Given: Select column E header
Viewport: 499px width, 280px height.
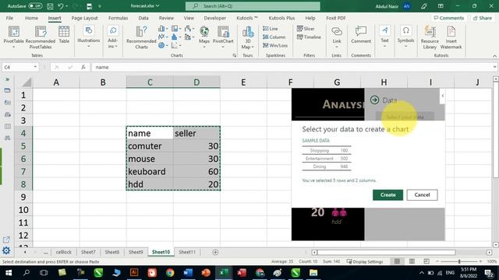Looking at the screenshot, I should coord(243,82).
